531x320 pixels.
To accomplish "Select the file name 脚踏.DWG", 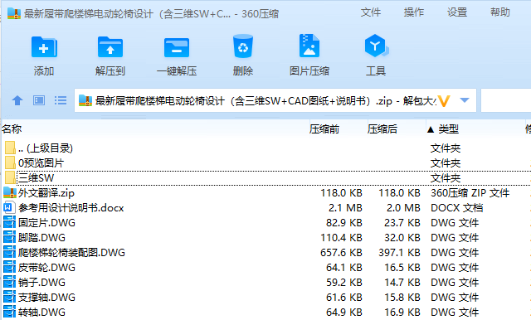I will click(41, 237).
